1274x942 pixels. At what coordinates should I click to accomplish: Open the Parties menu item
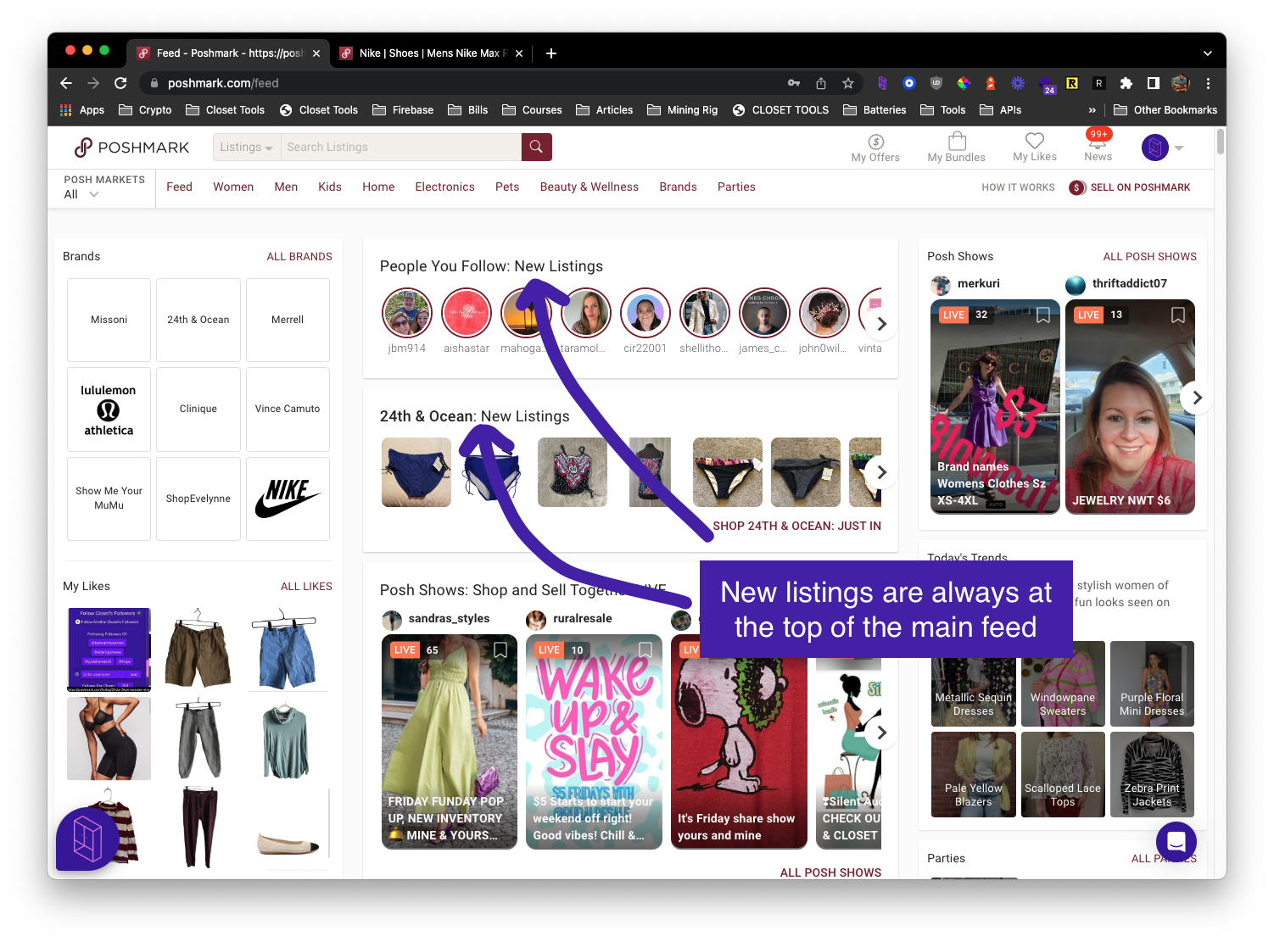(x=736, y=187)
